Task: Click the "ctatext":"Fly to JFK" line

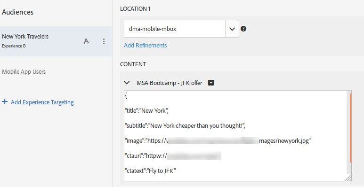Action: pyautogui.click(x=150, y=171)
